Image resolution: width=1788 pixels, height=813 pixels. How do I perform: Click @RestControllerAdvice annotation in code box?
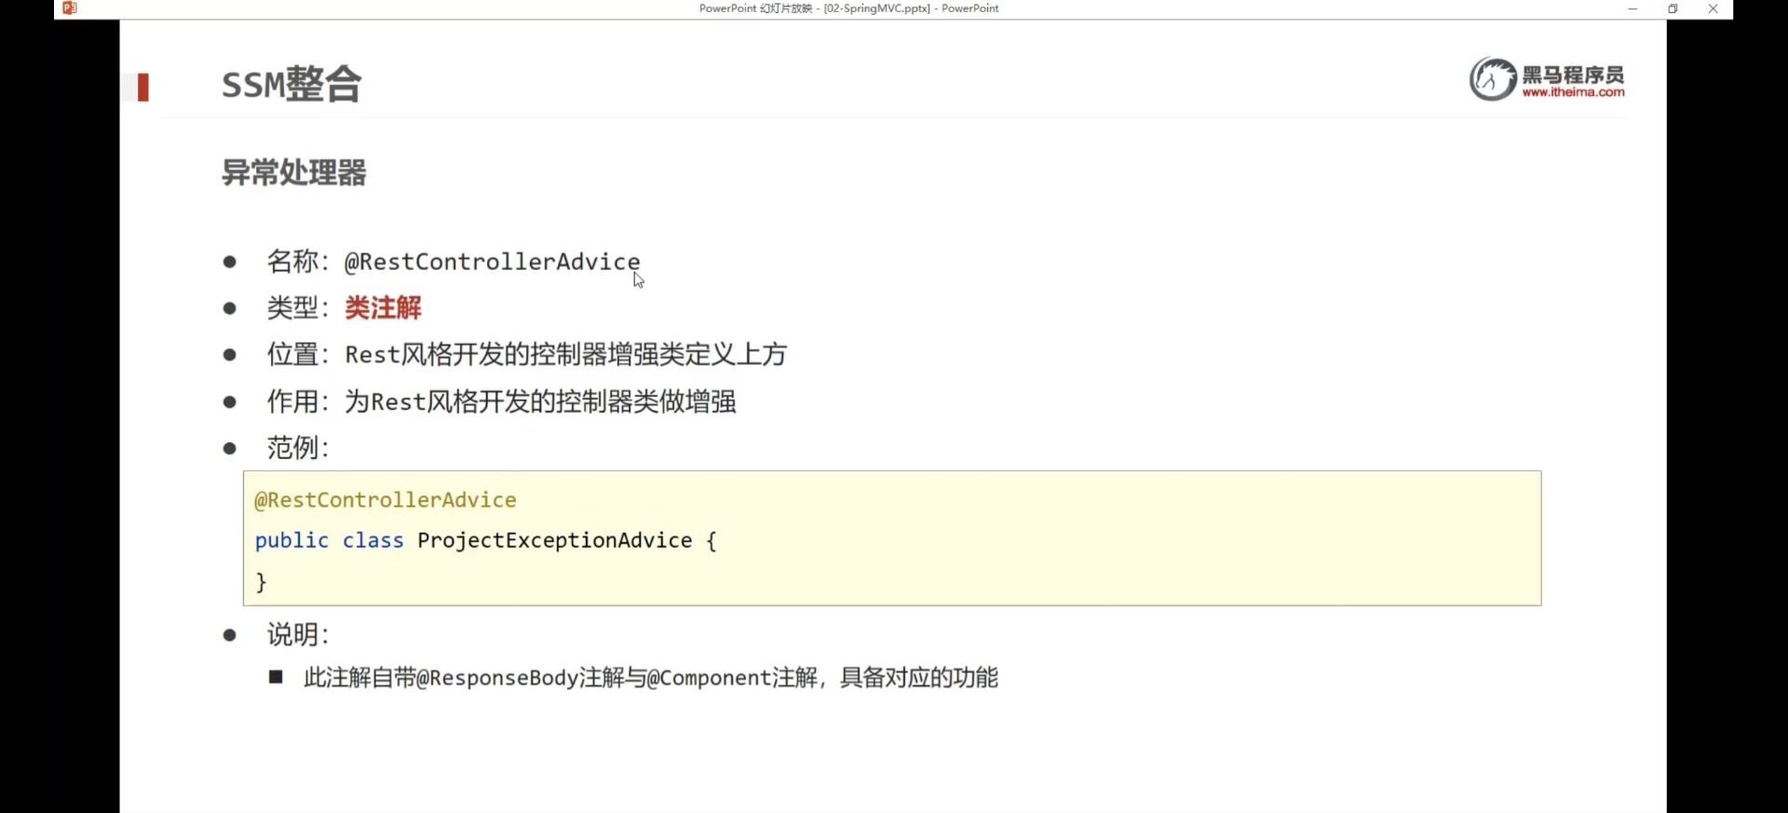point(386,500)
